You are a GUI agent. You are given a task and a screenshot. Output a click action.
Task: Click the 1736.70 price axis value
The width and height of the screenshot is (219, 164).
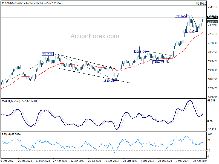point(212,88)
